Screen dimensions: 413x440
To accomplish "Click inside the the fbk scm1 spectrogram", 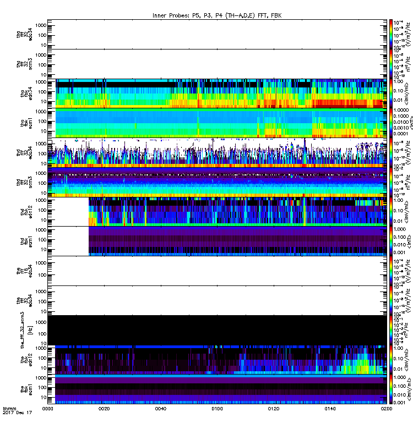I will tap(217, 389).
